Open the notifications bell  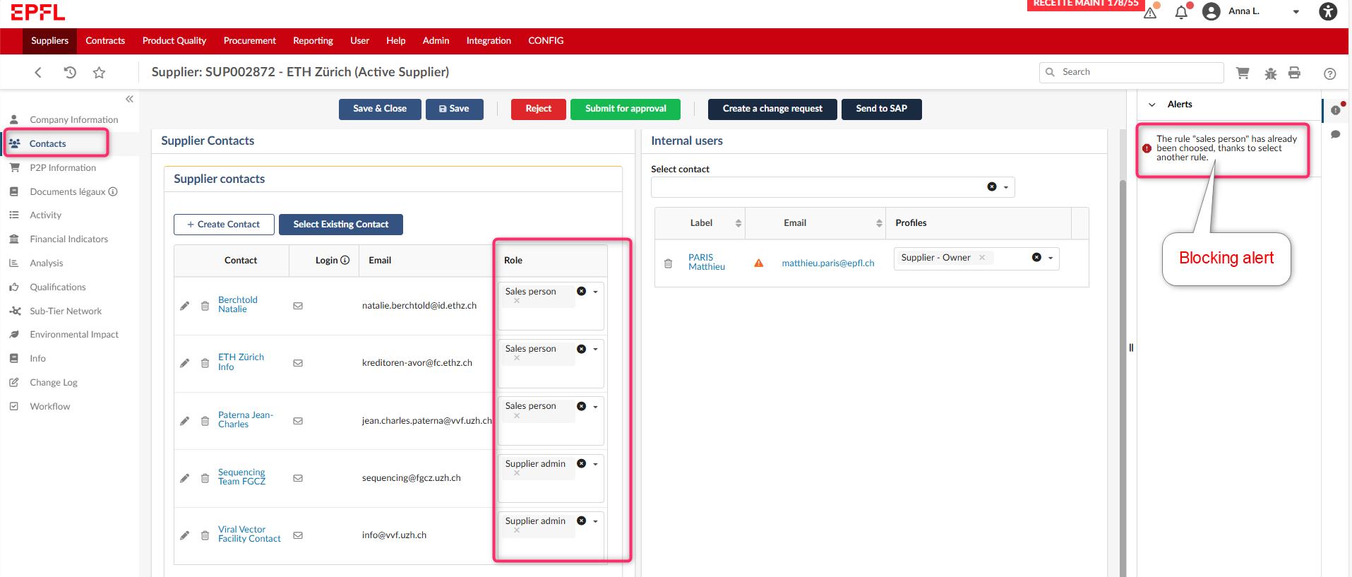click(x=1181, y=12)
